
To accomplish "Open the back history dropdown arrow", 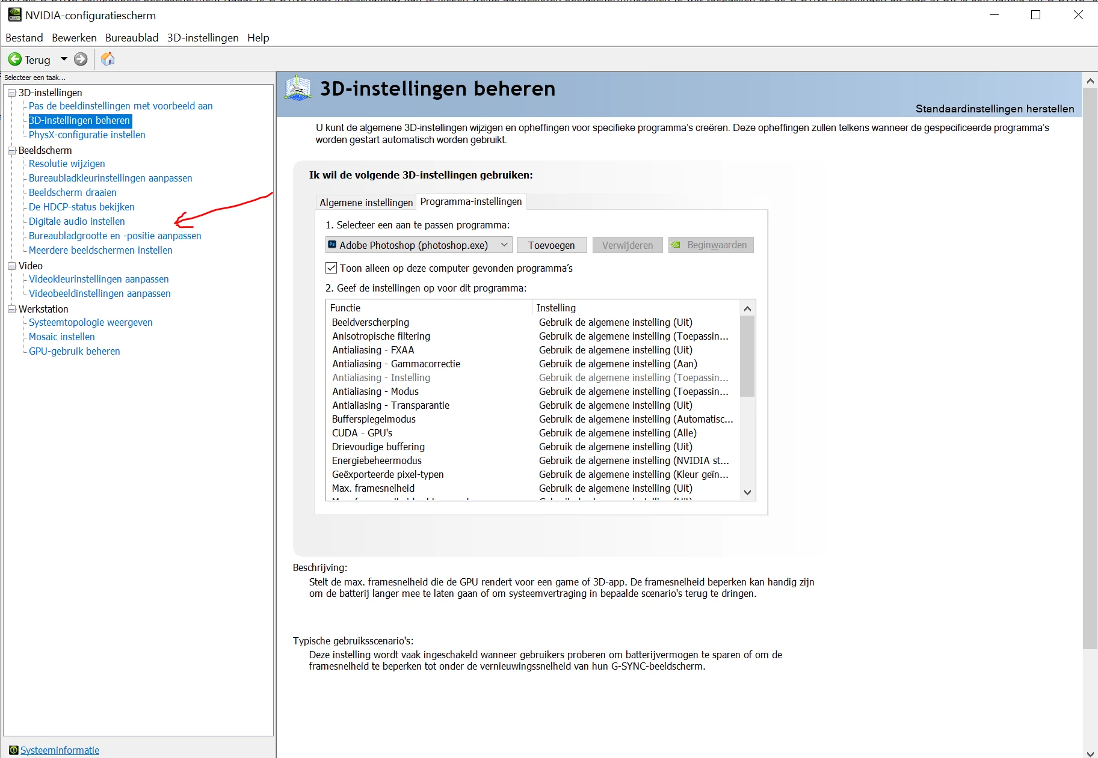I will point(64,59).
